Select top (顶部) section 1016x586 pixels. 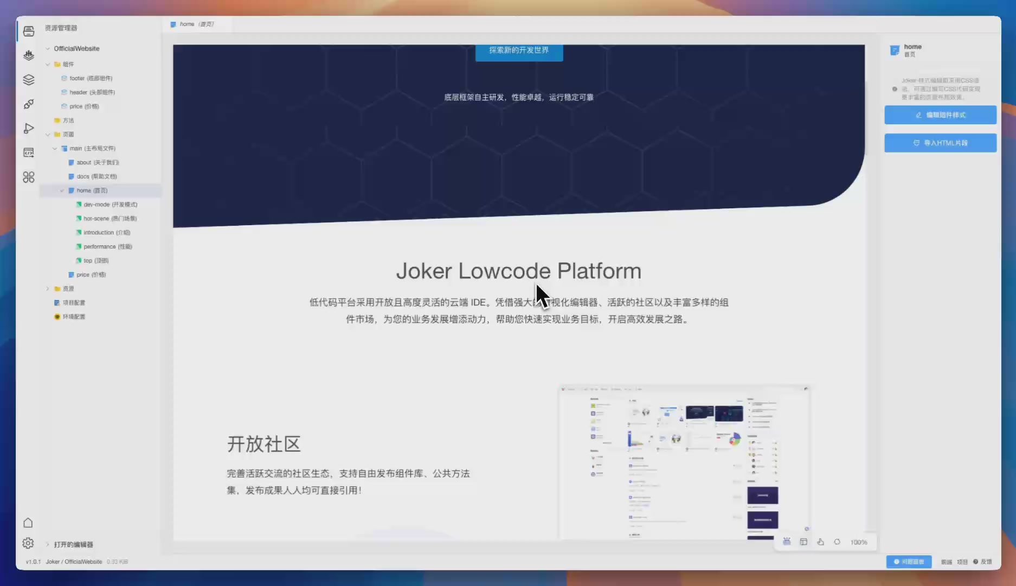96,260
